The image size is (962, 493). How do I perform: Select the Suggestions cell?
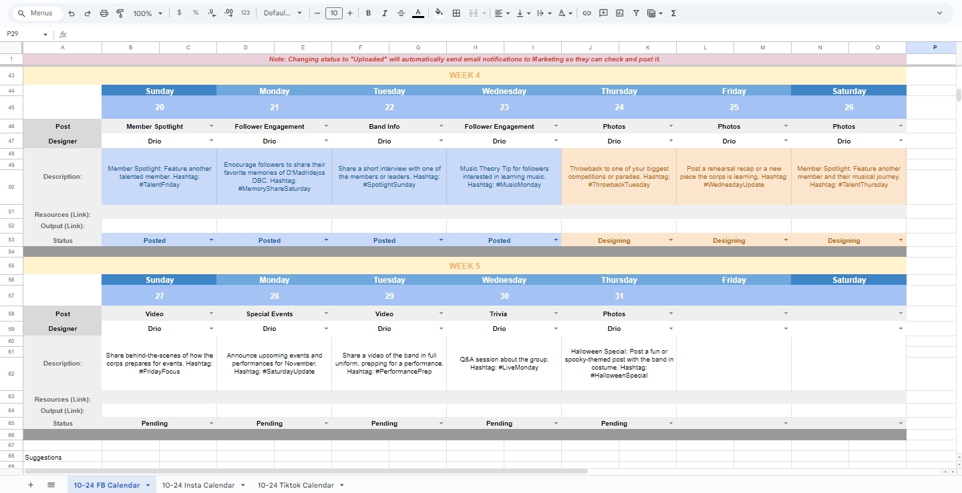tap(62, 457)
